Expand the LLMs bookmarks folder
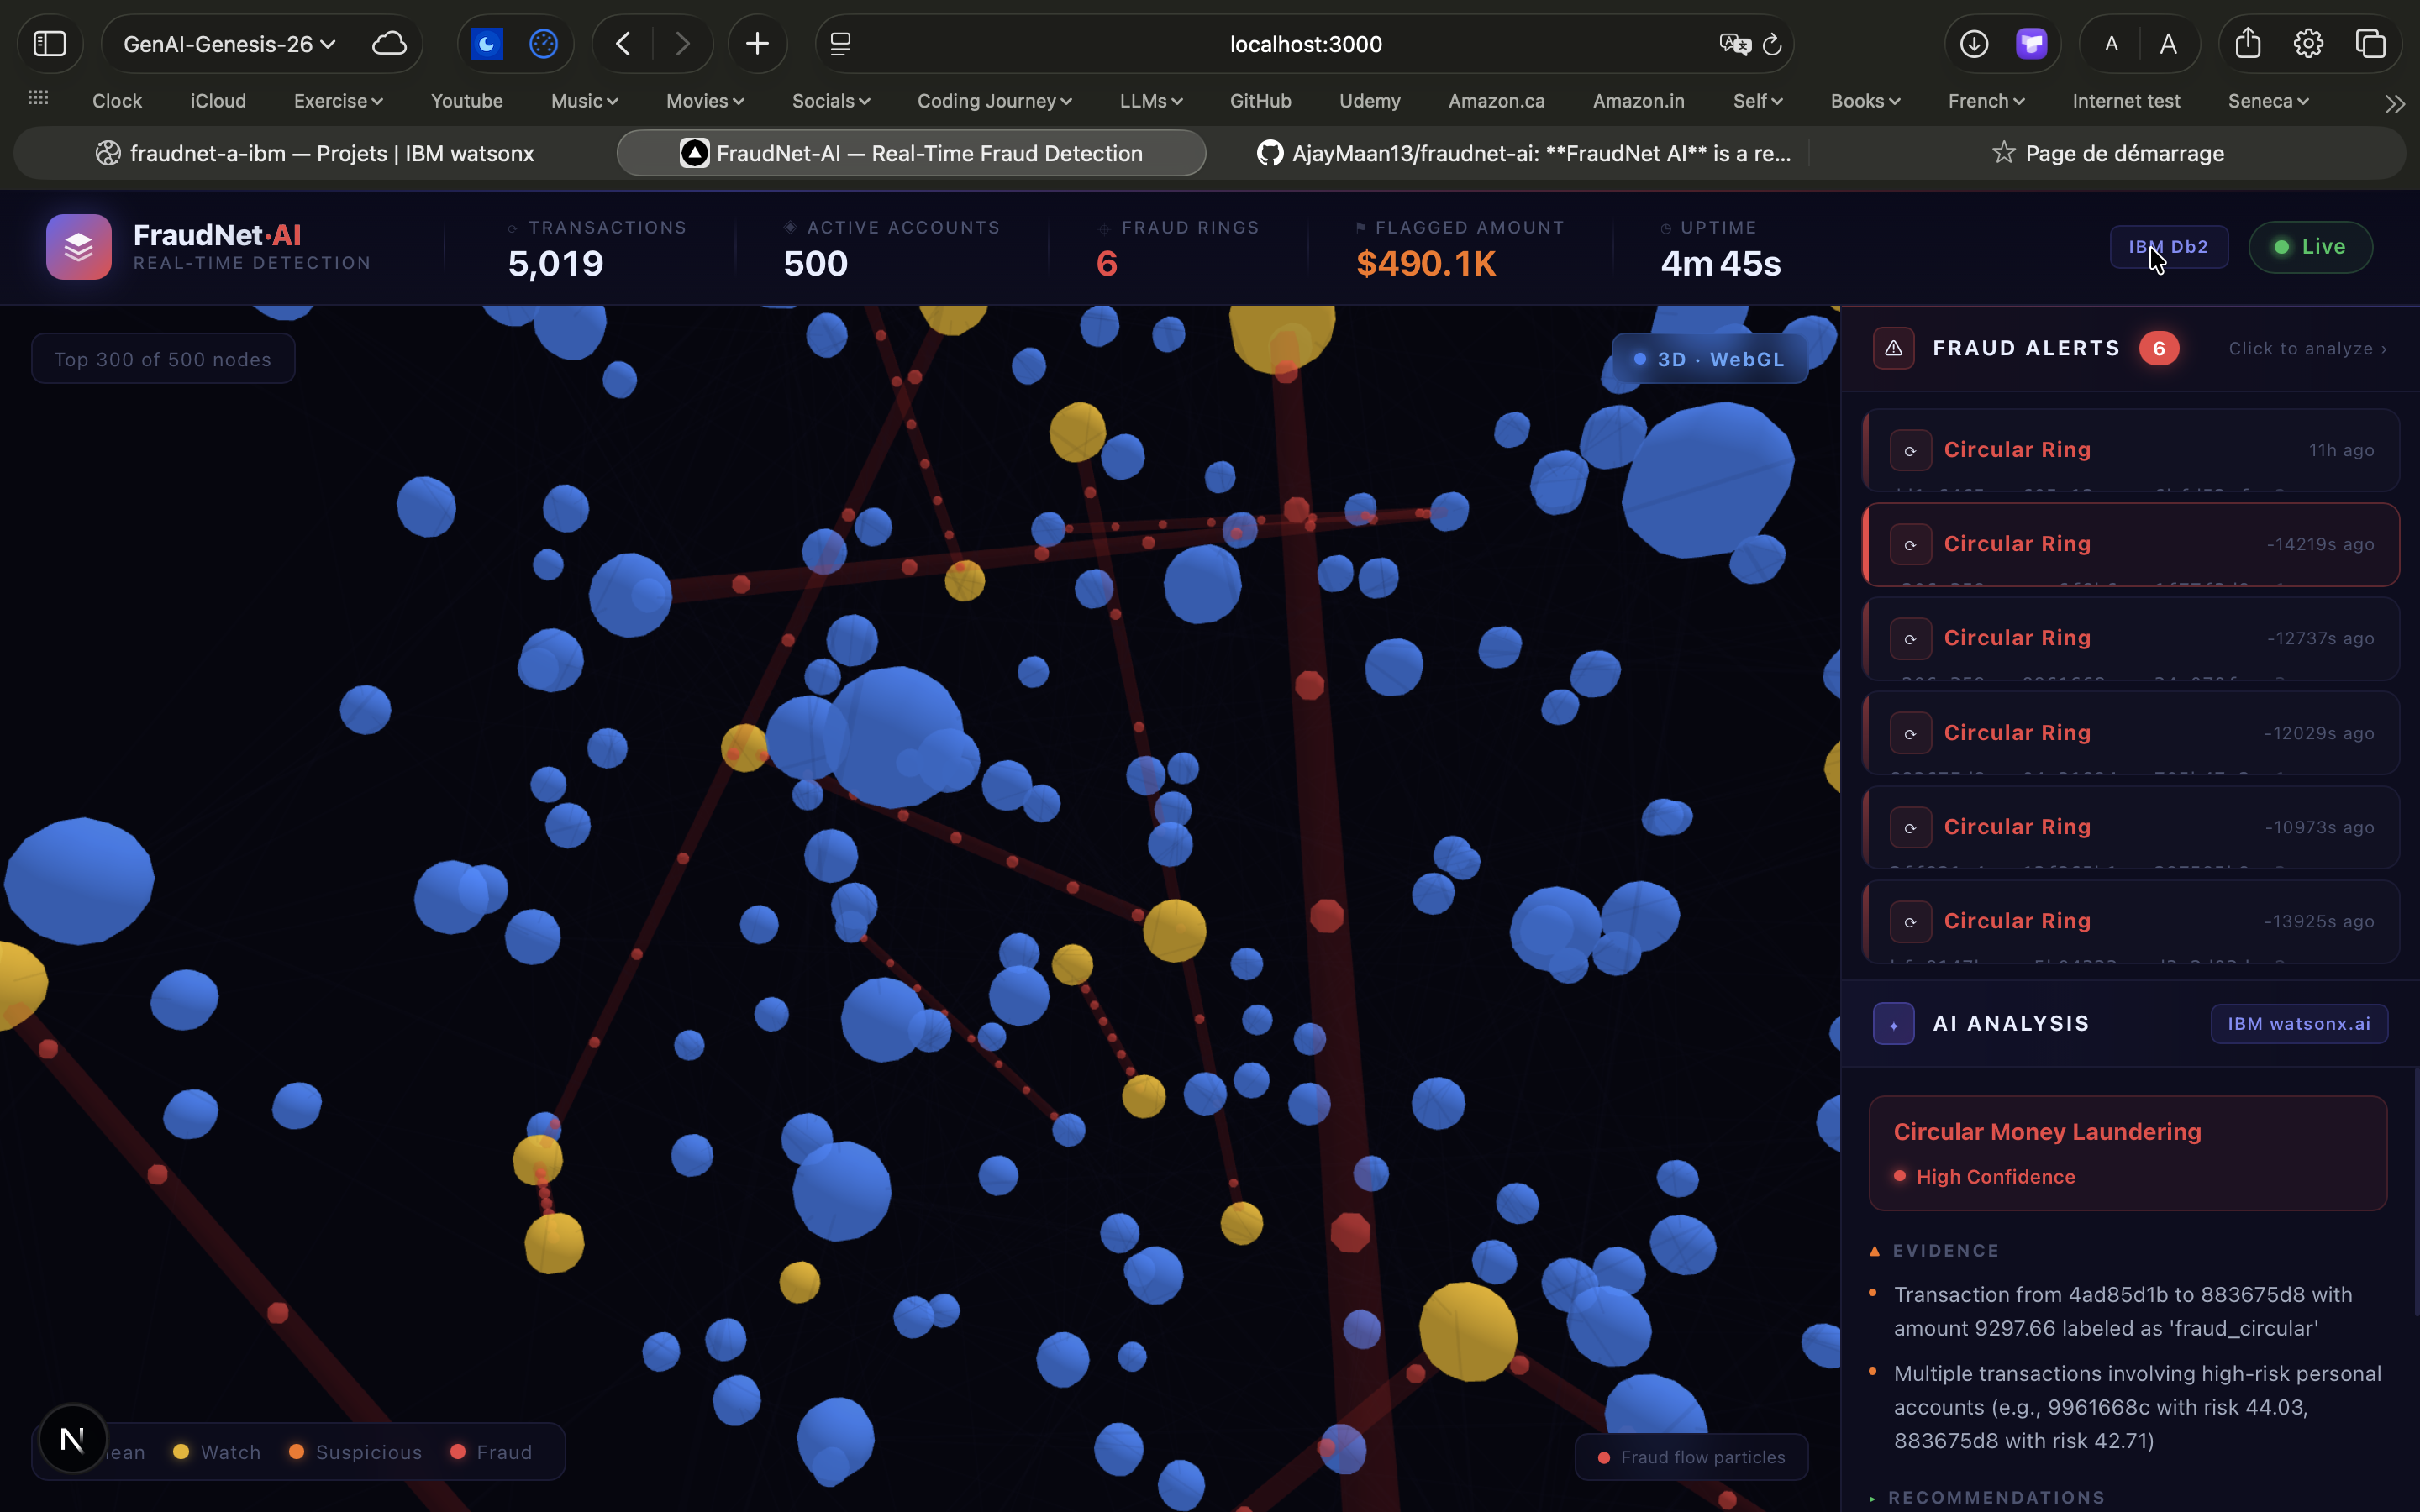2420x1512 pixels. click(x=1150, y=101)
